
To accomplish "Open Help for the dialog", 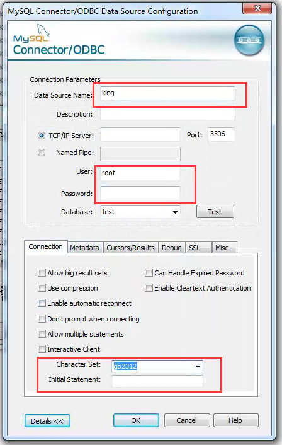I will point(235,420).
